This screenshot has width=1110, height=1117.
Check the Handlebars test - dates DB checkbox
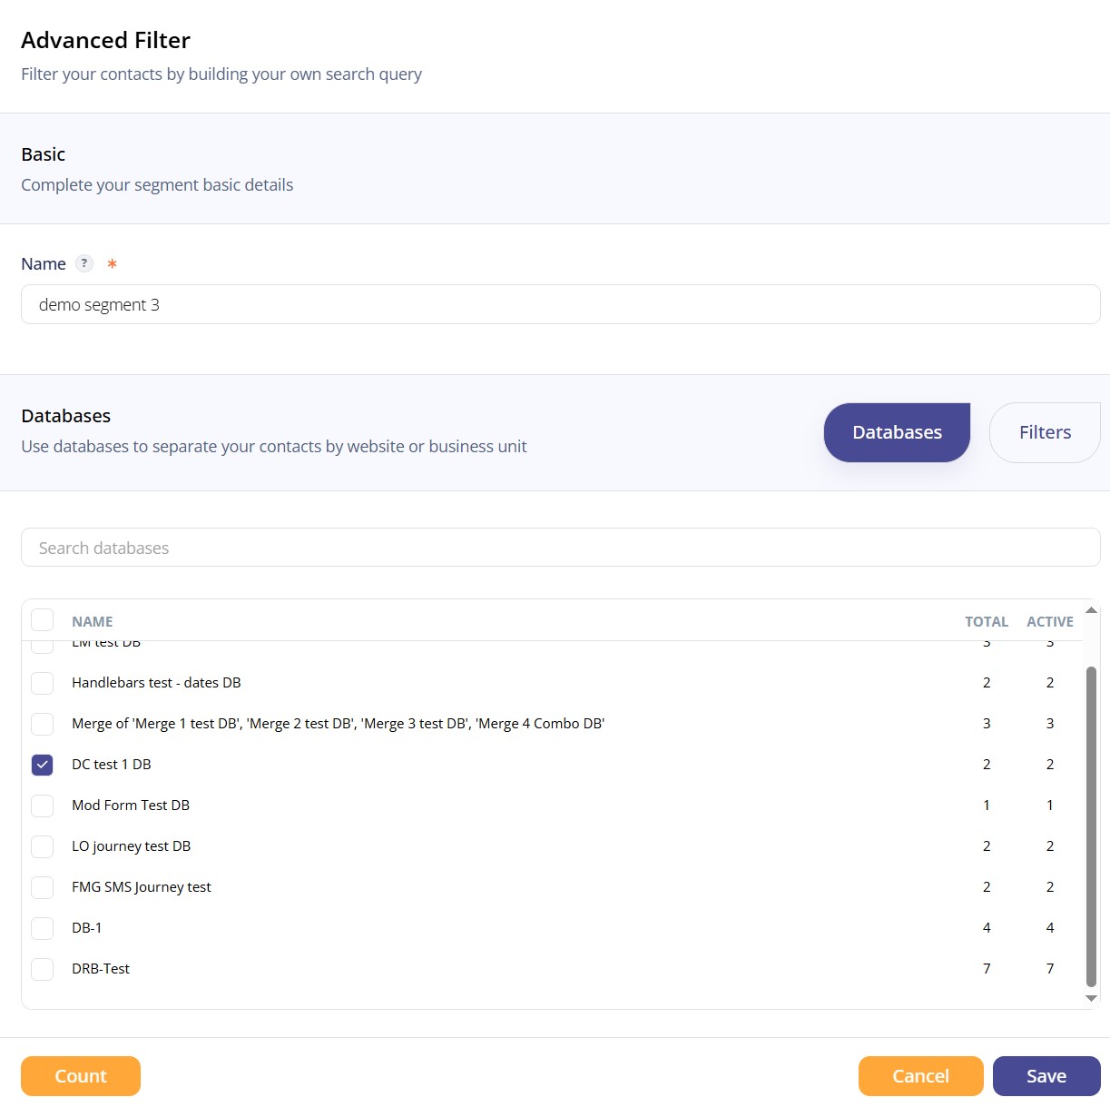43,683
